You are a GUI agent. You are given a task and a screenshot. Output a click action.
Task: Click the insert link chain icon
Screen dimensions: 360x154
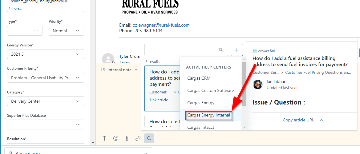tap(138, 138)
